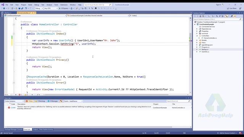Image resolution: width=244 pixels, height=137 pixels.
Task: Click the Visual Studio logo icon
Action: tap(3, 5)
